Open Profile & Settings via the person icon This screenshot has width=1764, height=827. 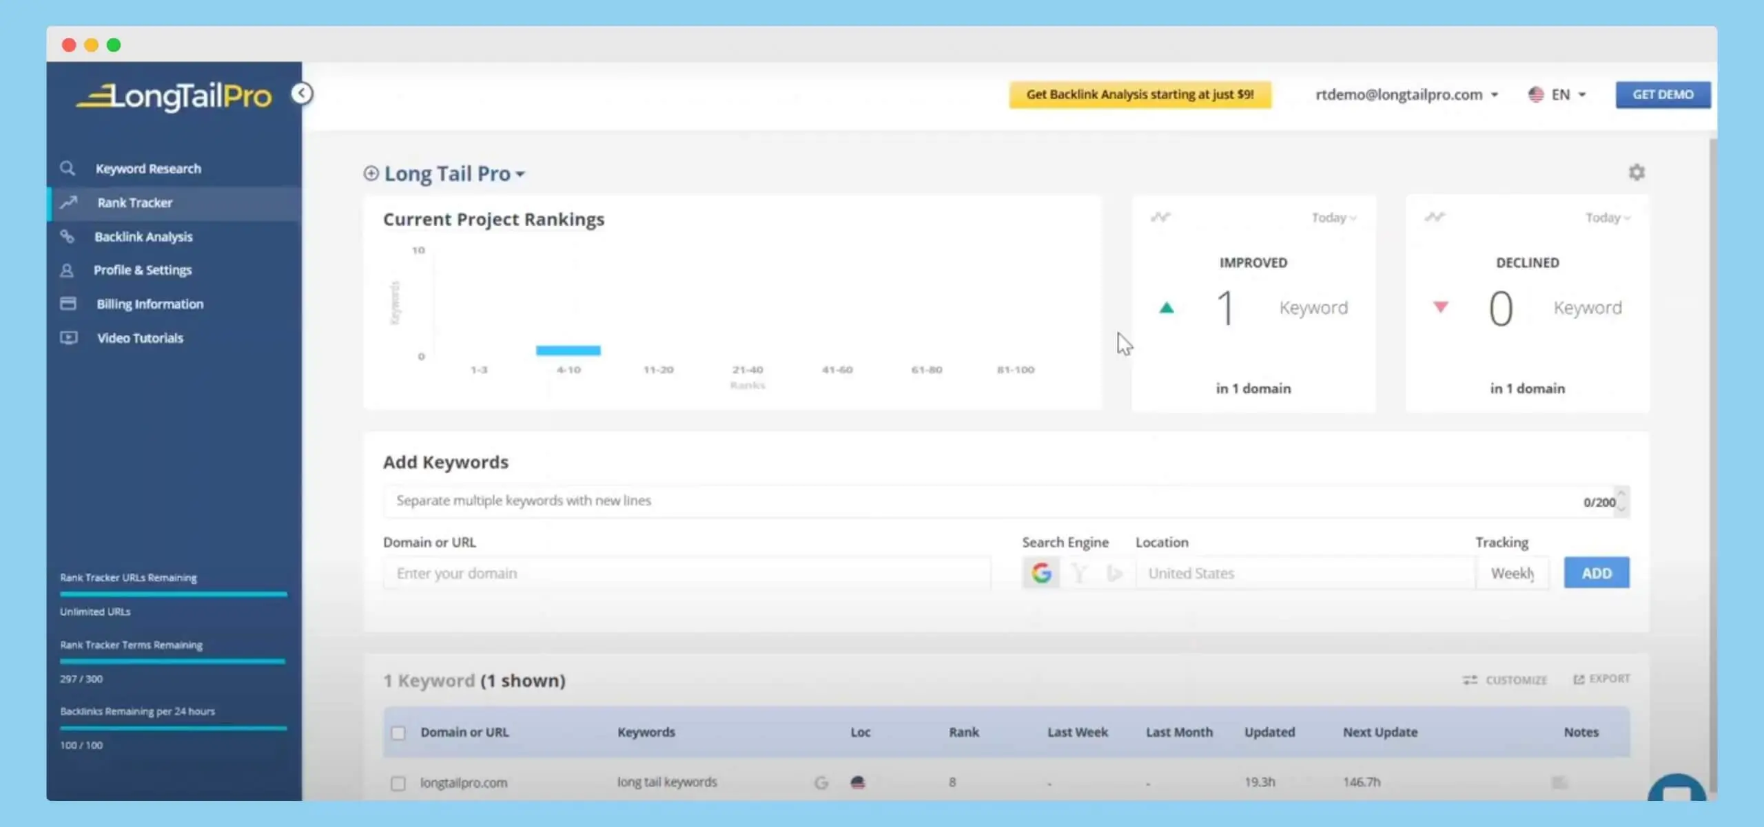click(x=68, y=270)
